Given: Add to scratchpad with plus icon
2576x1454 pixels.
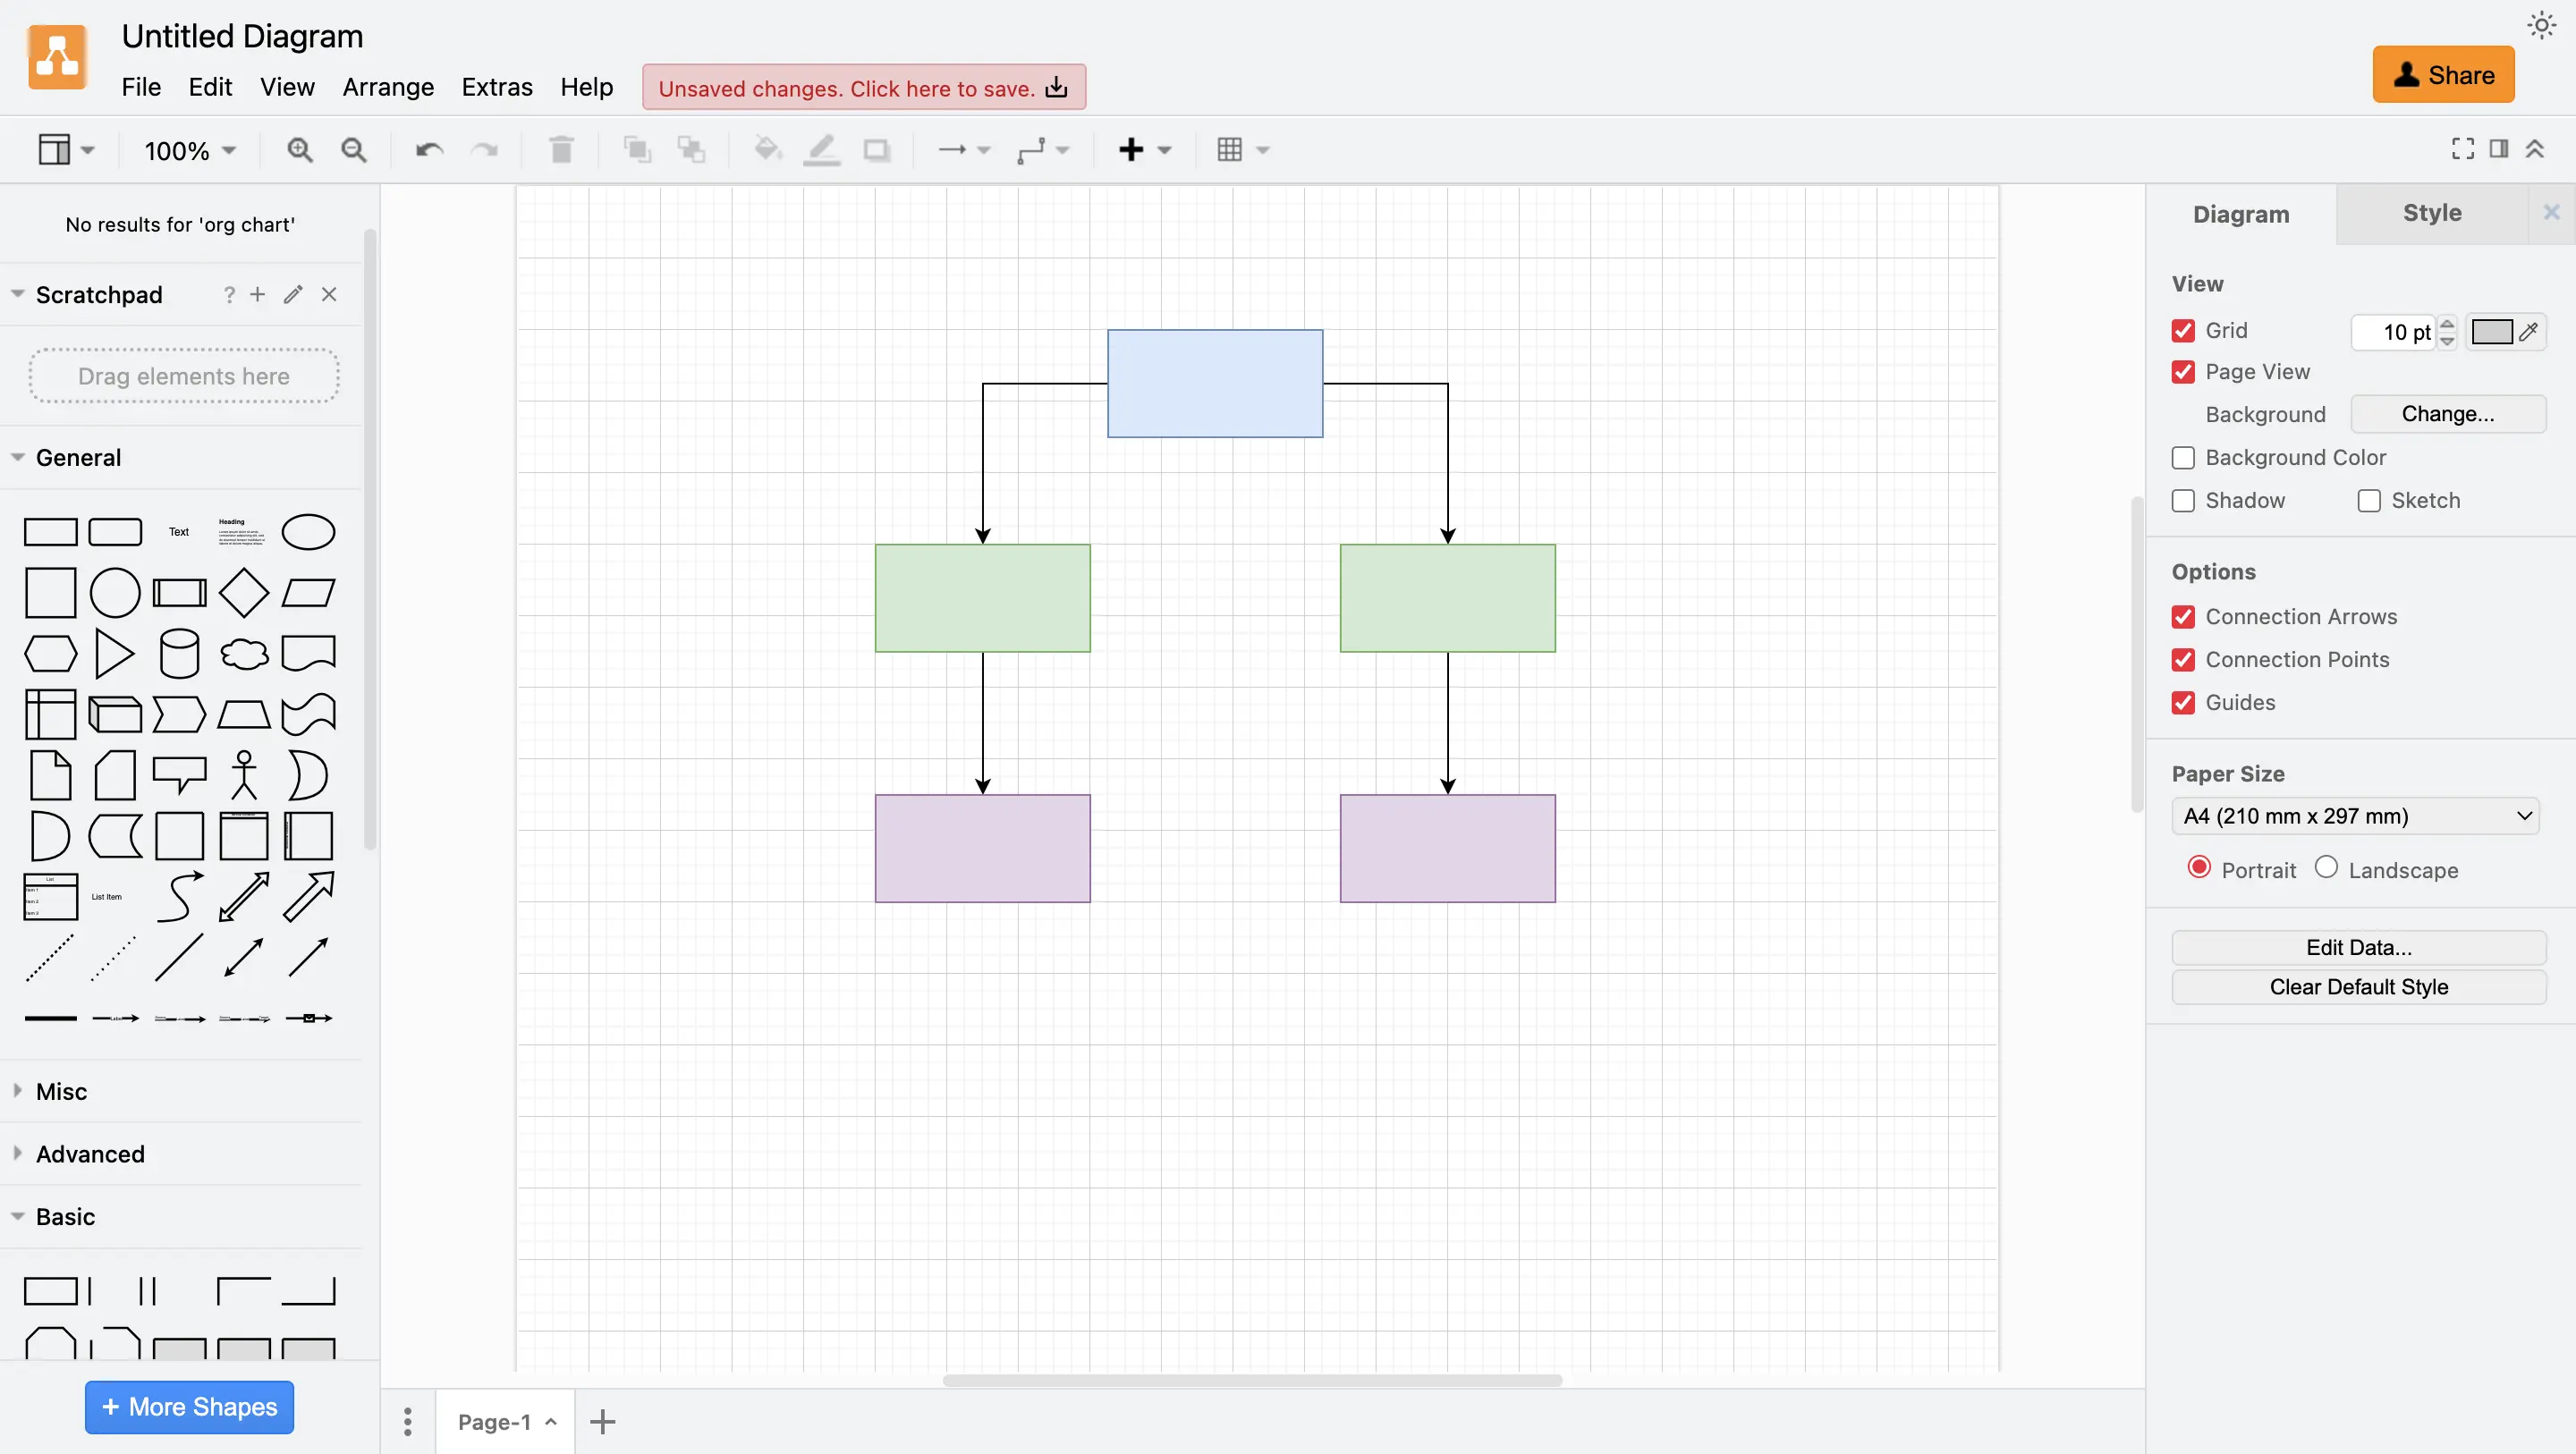Looking at the screenshot, I should coord(257,294).
